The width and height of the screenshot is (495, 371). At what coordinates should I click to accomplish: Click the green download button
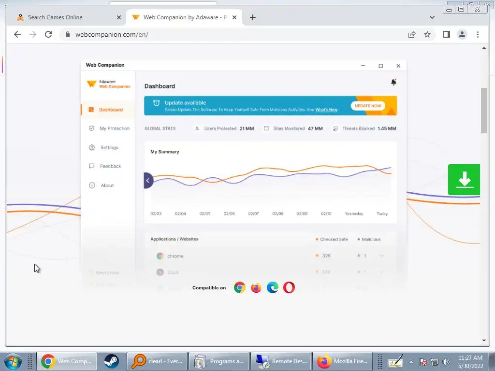[464, 180]
